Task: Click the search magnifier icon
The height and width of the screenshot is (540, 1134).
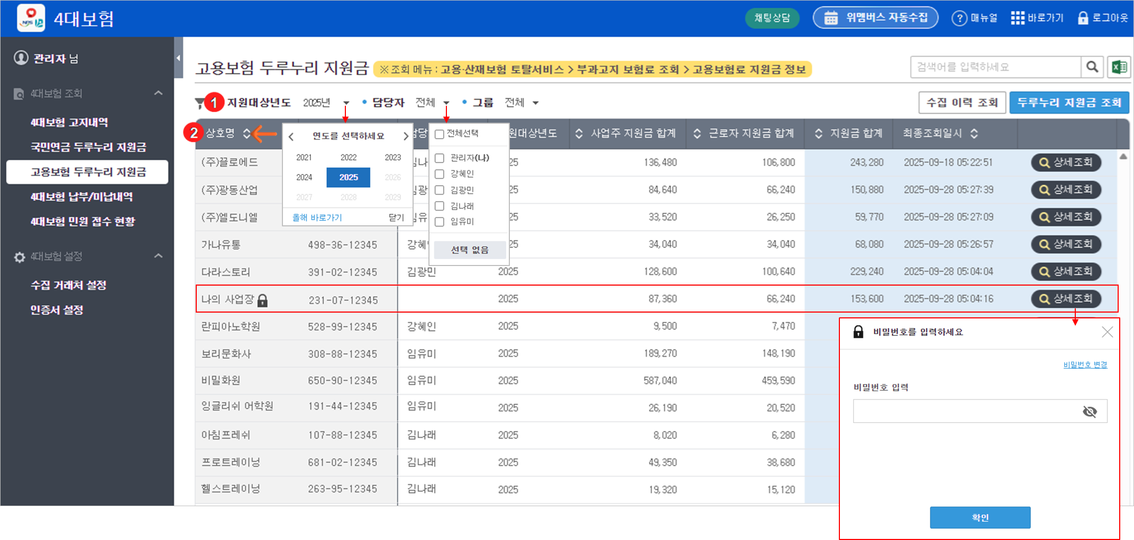Action: coord(1092,67)
